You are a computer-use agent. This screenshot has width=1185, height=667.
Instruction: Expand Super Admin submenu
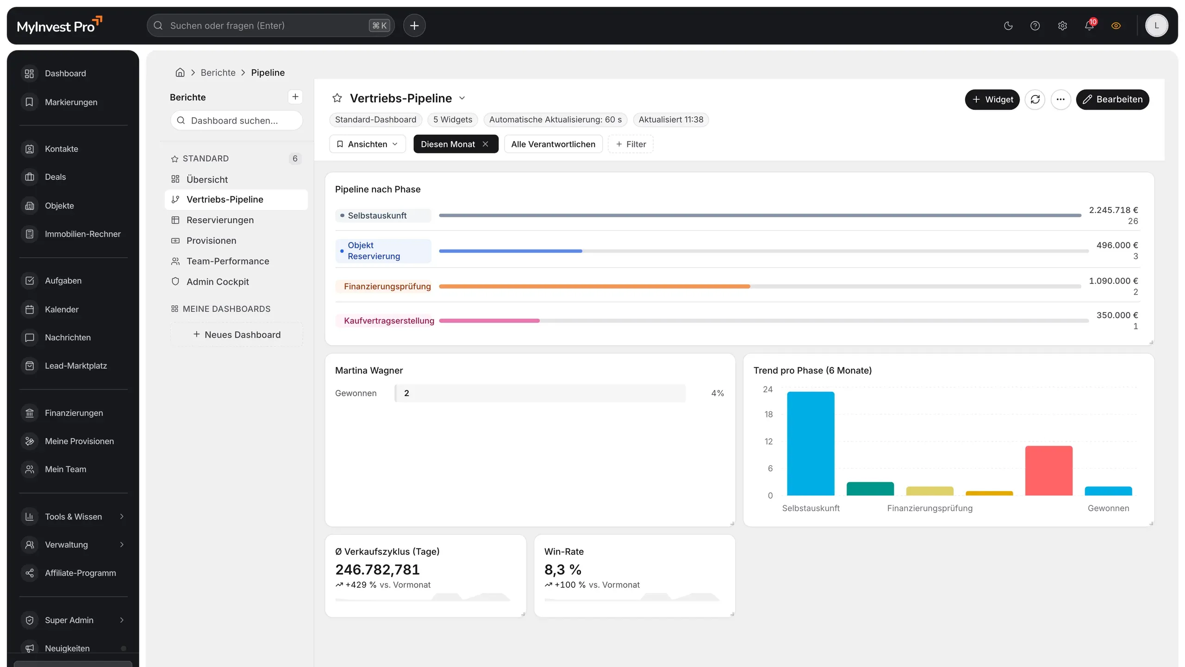[x=74, y=620]
